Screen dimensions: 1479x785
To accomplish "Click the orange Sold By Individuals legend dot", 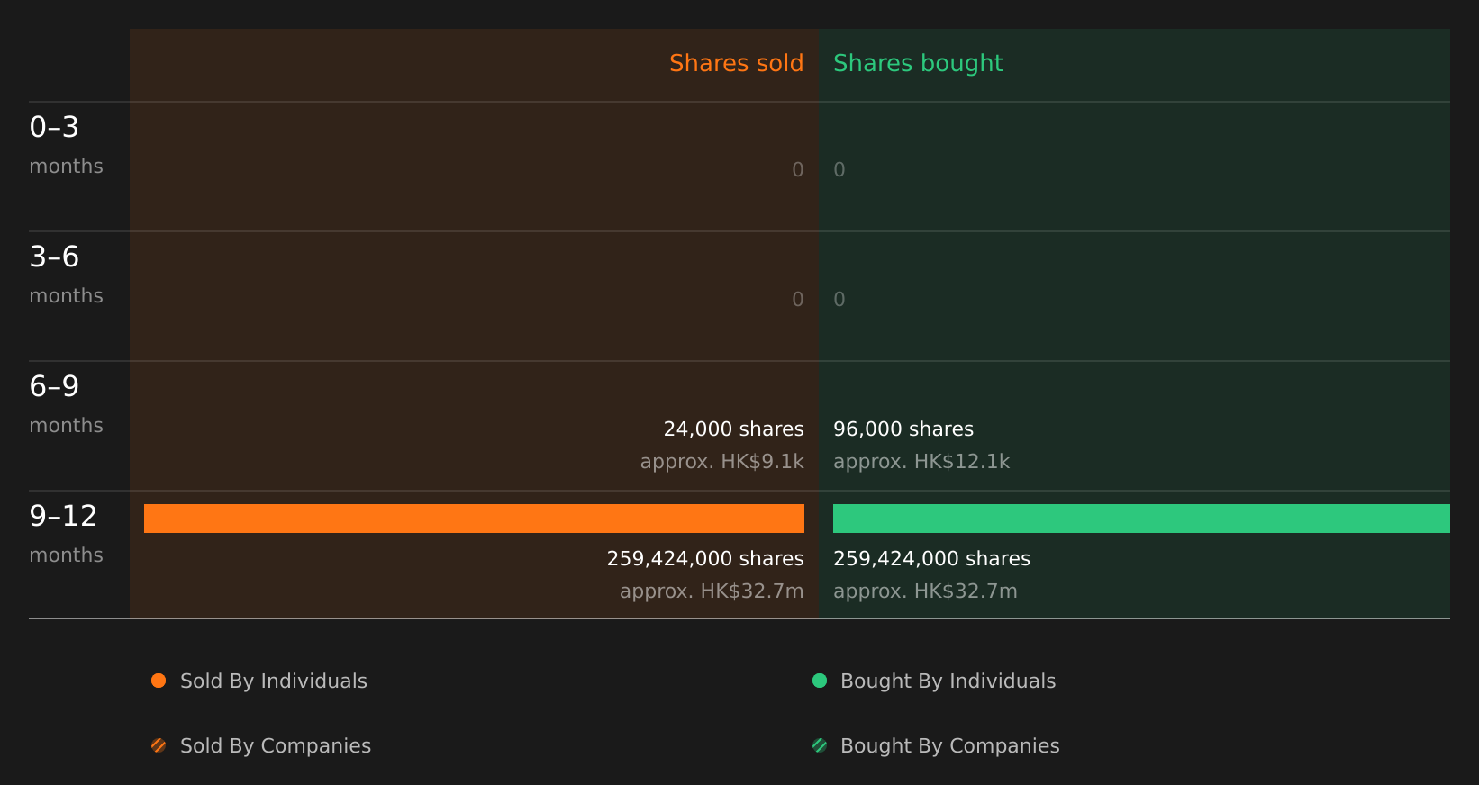I will pyautogui.click(x=159, y=681).
